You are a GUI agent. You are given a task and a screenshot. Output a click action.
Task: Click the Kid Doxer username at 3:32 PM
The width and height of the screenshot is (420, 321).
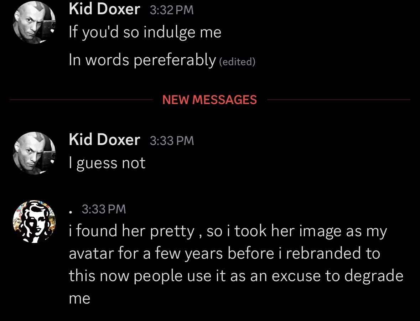[x=104, y=9]
